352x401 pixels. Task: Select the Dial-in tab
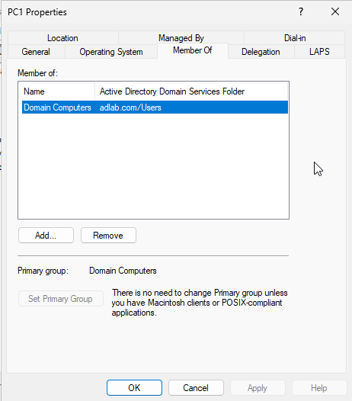click(x=295, y=38)
